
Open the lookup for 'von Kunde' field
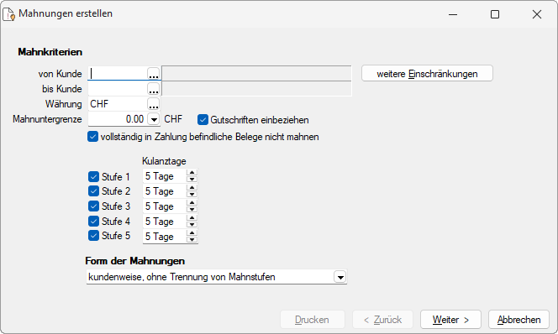click(x=154, y=74)
